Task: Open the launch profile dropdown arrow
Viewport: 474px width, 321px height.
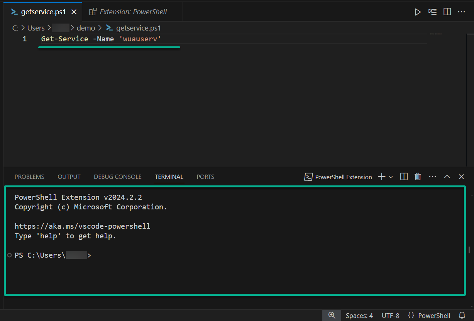Action: tap(391, 177)
